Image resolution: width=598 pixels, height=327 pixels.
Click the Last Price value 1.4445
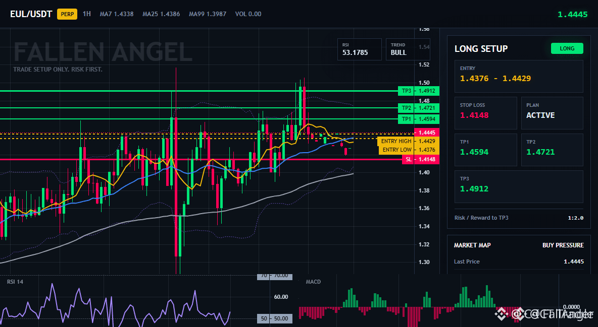[x=574, y=261]
